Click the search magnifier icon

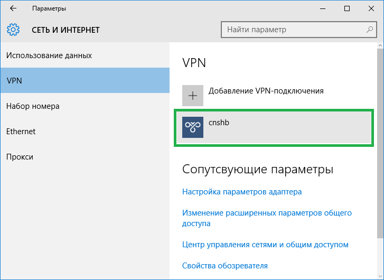click(367, 30)
